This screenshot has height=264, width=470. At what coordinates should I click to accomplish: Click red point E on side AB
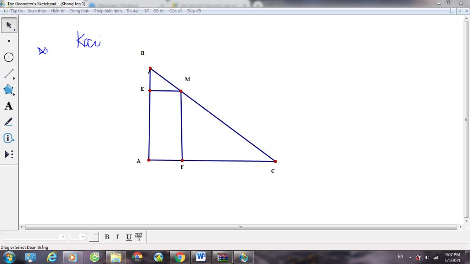tap(150, 91)
